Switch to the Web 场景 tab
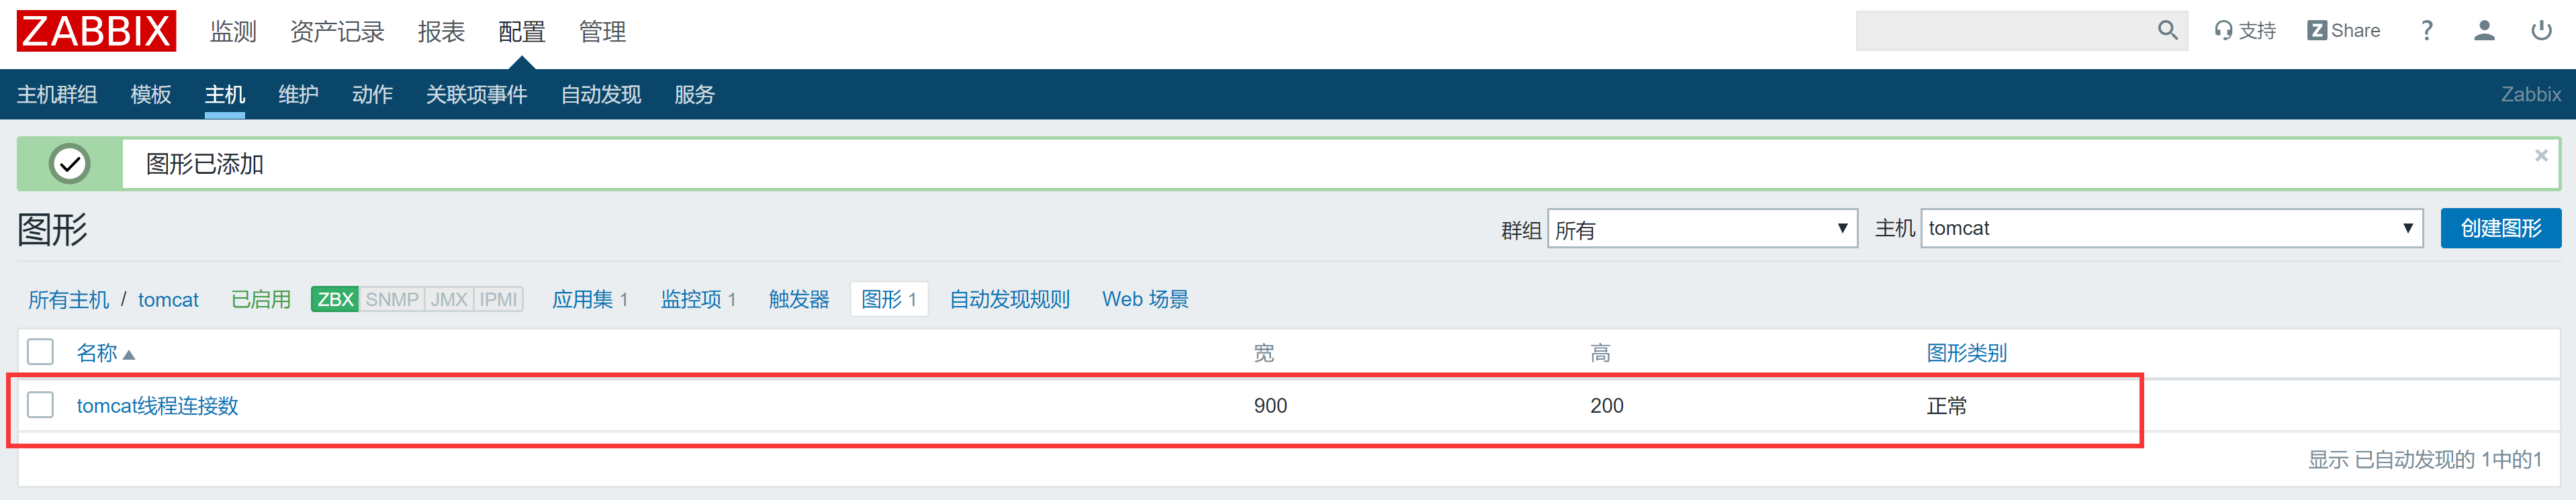 (1145, 300)
